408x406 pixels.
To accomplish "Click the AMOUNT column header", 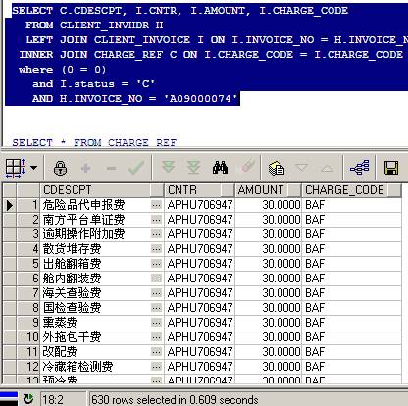I will tap(268, 190).
